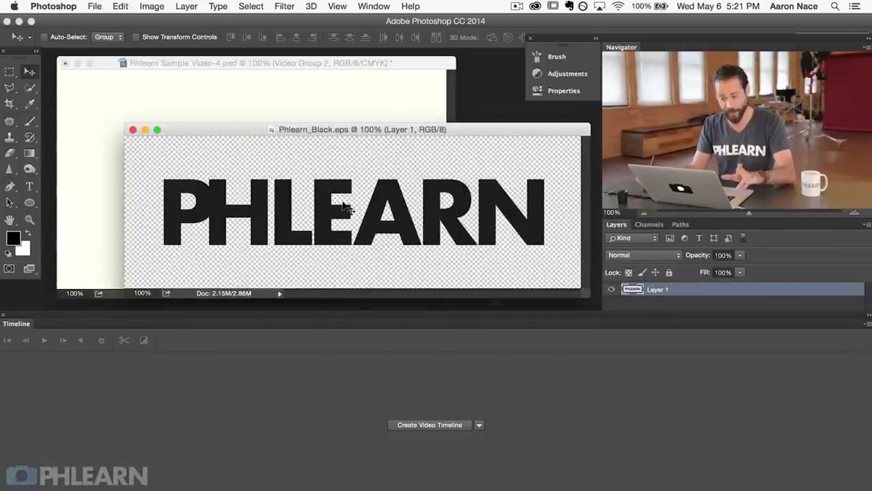Open the Image menu
Viewport: 872px width, 491px height.
(x=152, y=7)
